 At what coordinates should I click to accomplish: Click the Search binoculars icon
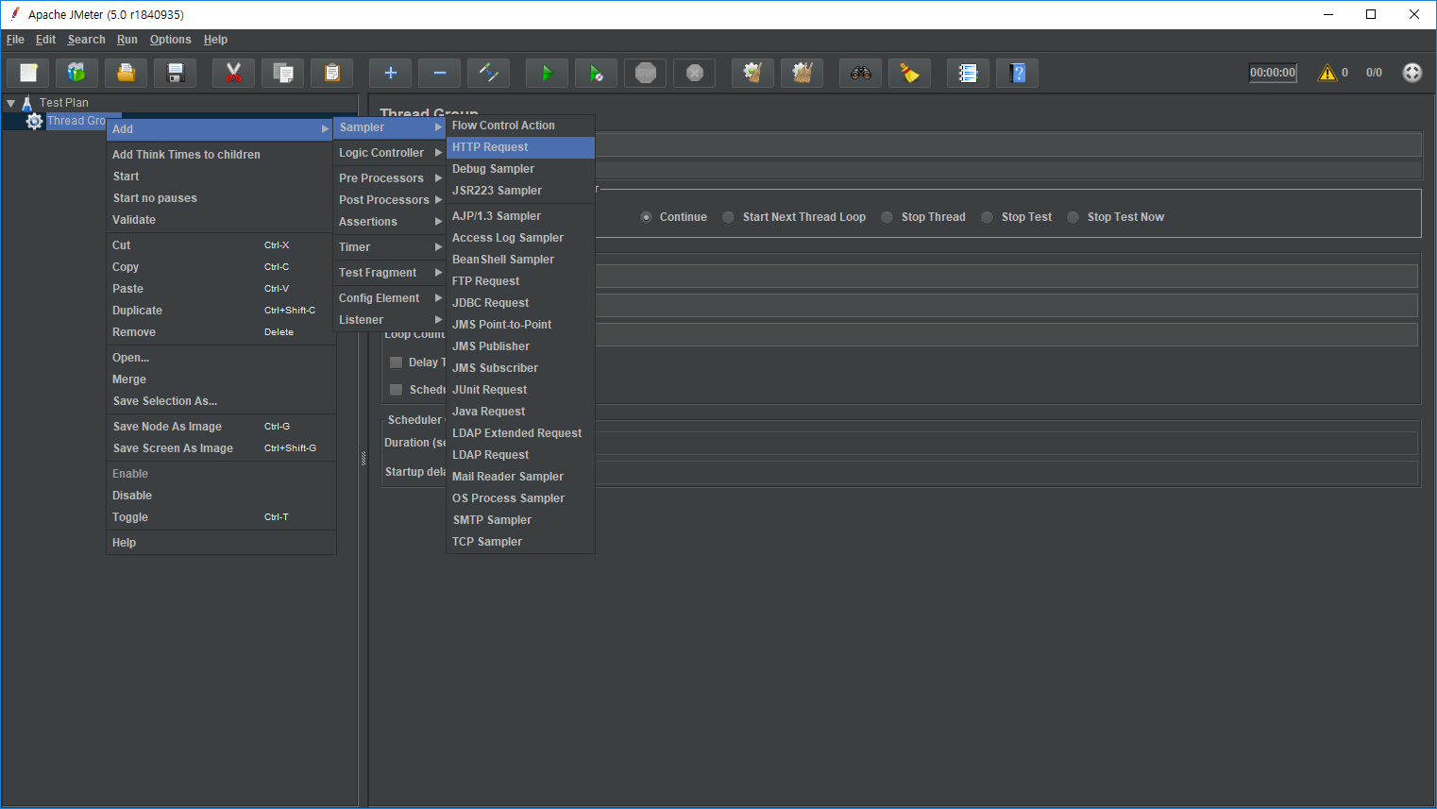pos(860,73)
